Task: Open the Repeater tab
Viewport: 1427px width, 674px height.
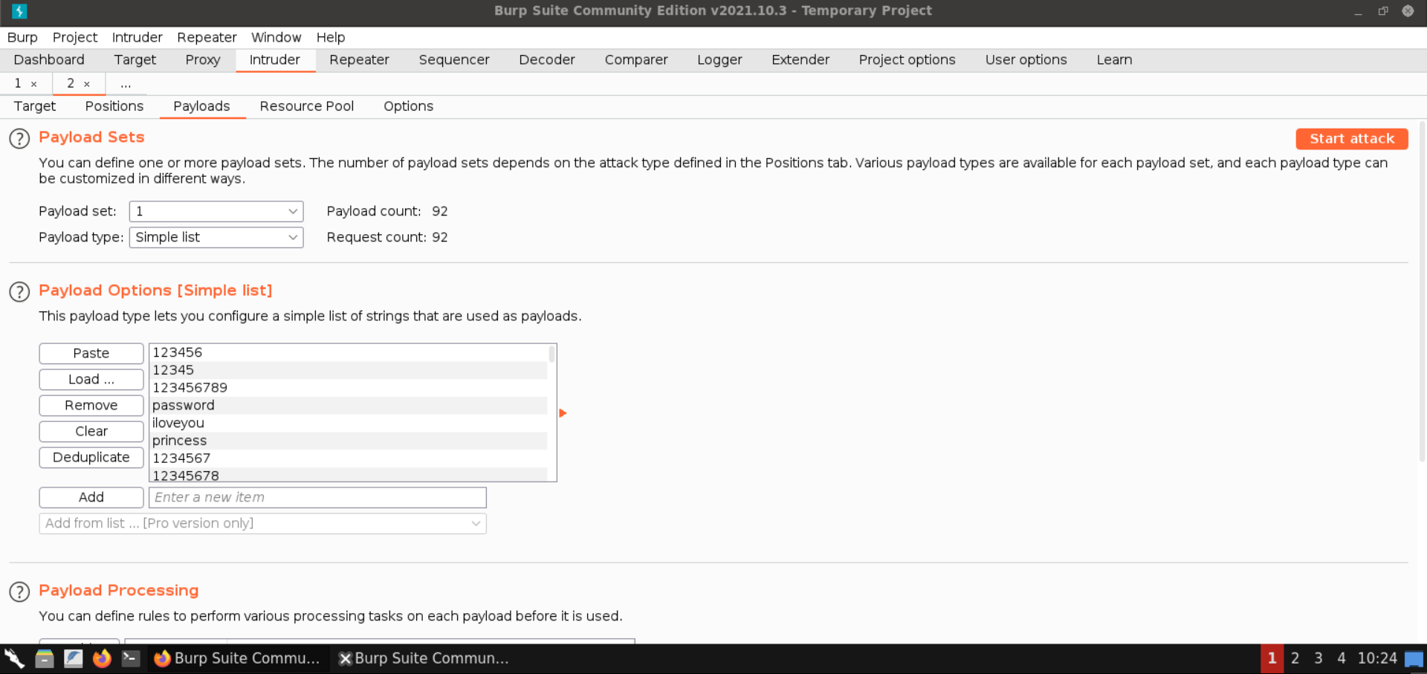Action: (359, 60)
